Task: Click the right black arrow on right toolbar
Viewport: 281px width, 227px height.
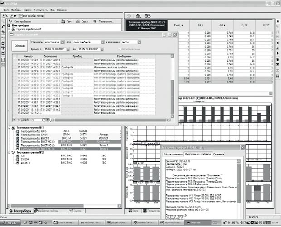Action: pos(278,53)
